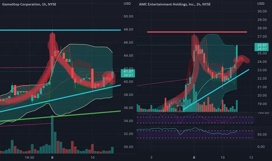272x161 pixels.
Task: Click 27.00 on AMC price axis
Action: [x=262, y=36]
